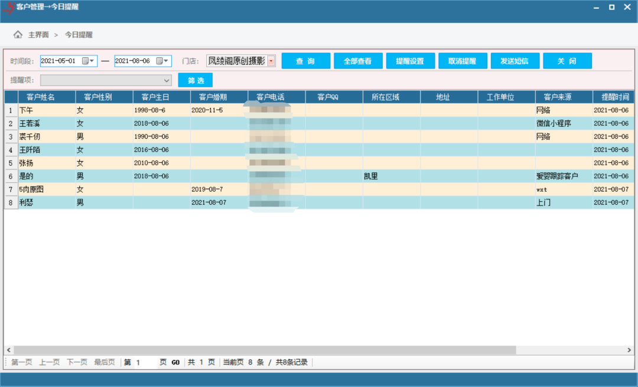
Task: Sort by 地址 column header
Action: pos(449,97)
